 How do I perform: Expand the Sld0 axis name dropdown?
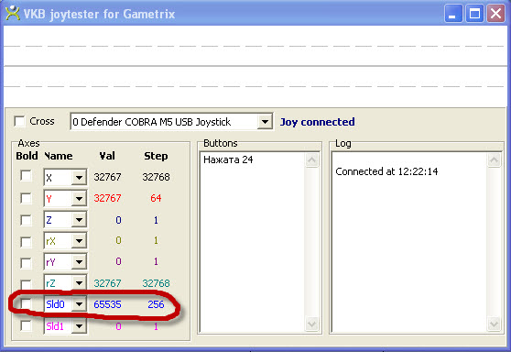pos(79,304)
